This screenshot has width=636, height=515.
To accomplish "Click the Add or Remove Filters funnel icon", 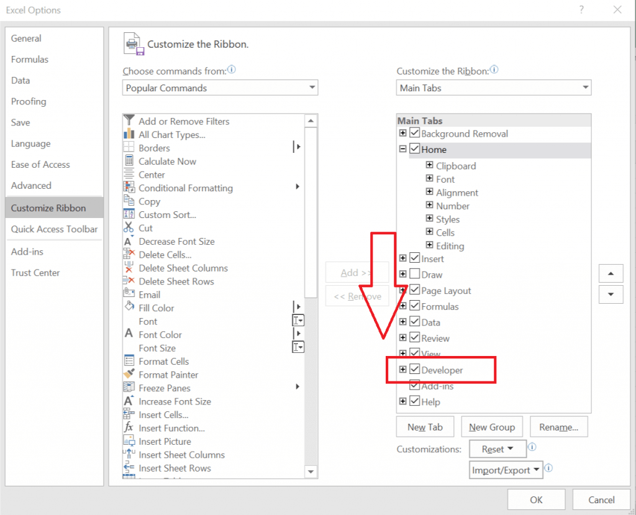I will [x=129, y=121].
